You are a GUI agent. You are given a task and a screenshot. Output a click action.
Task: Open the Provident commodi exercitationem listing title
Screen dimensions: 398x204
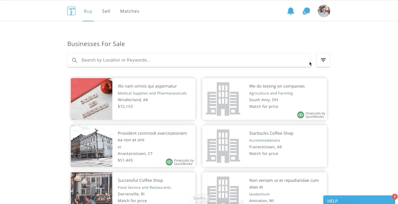[x=152, y=137]
